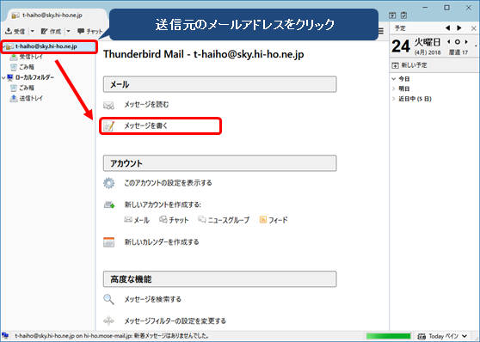The height and width of the screenshot is (342, 480).
Task: Click the アカウント section header
Action: click(x=220, y=163)
